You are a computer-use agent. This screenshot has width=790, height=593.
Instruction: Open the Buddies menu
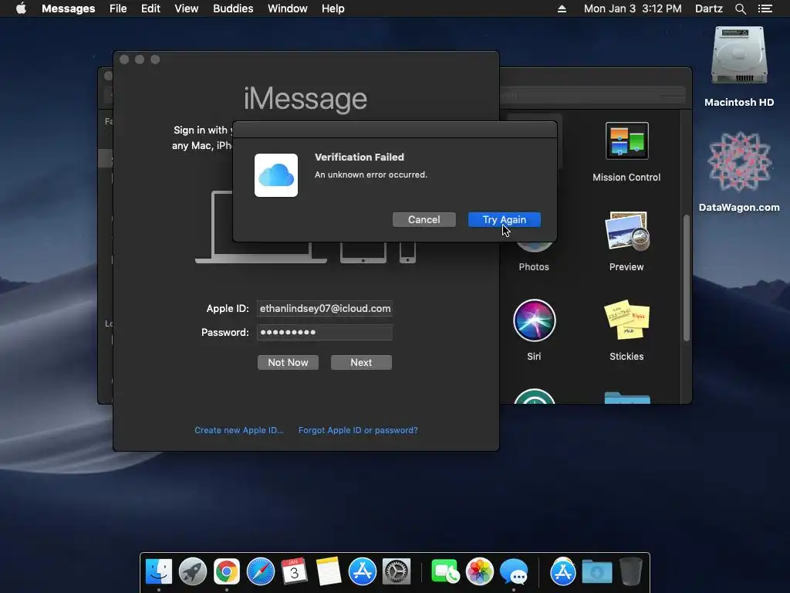coord(233,8)
